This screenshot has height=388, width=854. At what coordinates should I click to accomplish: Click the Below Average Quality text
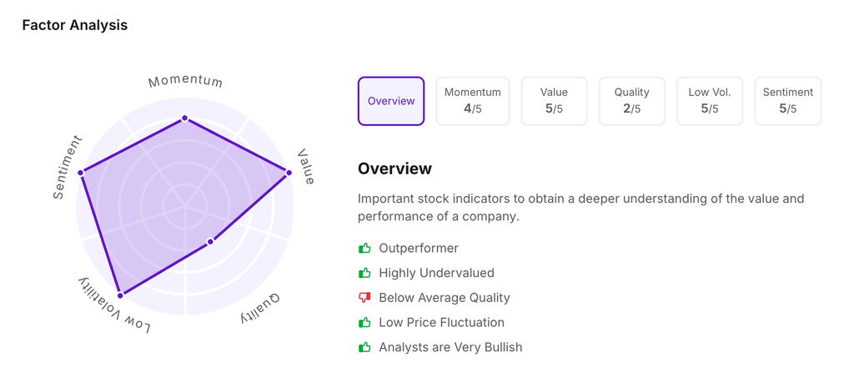[x=444, y=298]
